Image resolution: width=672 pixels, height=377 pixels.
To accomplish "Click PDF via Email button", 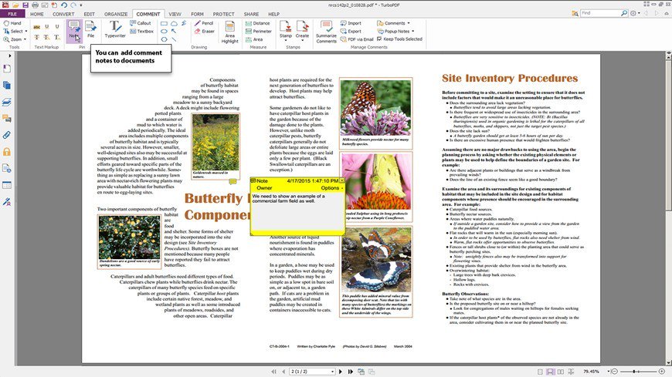I will [x=358, y=39].
